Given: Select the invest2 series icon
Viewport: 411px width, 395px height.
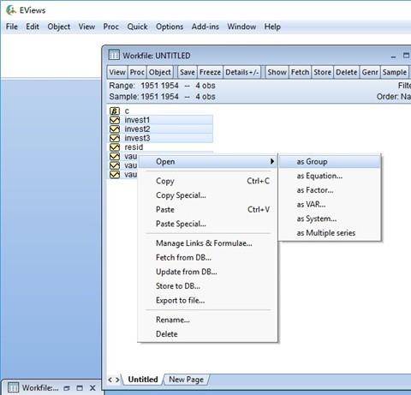Looking at the screenshot, I should [x=115, y=129].
